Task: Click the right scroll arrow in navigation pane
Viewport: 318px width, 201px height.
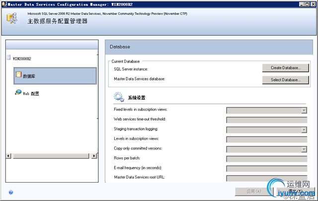Action: [94, 156]
